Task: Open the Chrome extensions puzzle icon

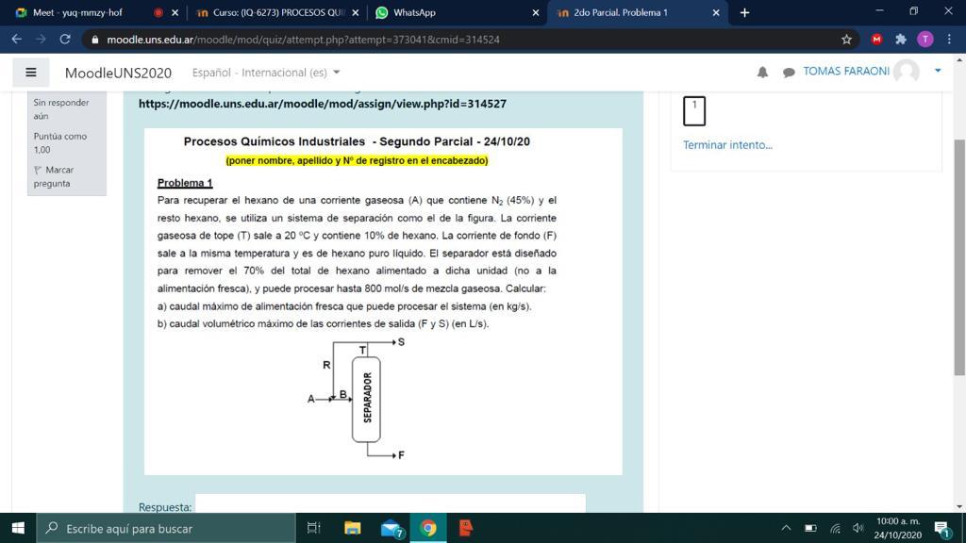Action: (901, 40)
